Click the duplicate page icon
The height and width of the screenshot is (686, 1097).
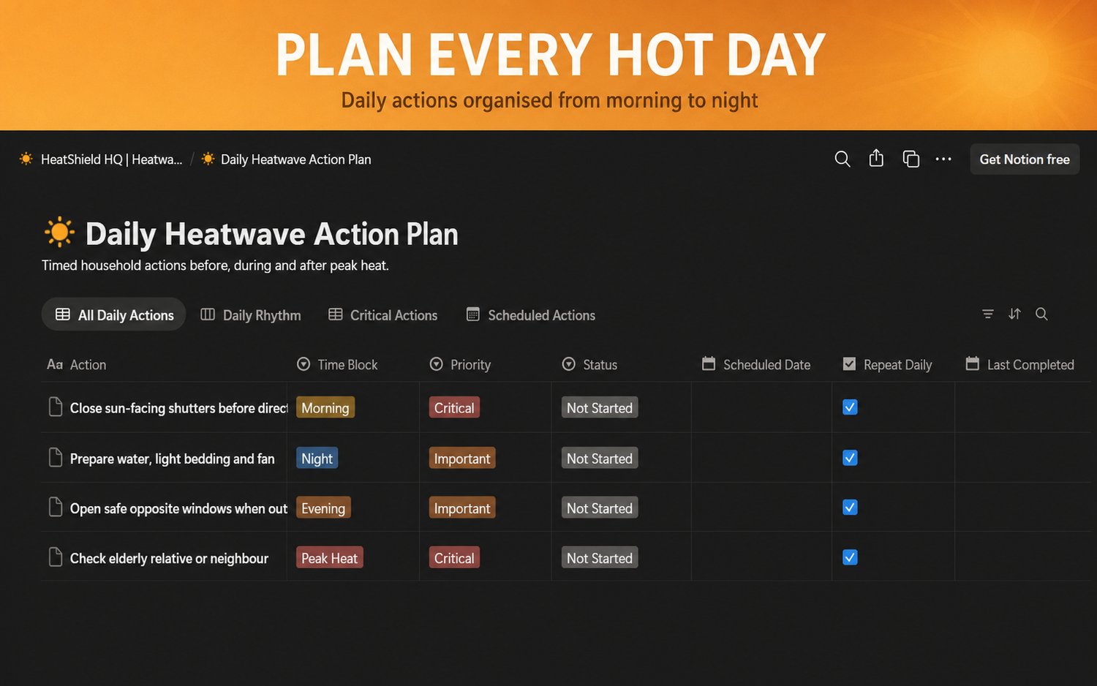coord(911,159)
